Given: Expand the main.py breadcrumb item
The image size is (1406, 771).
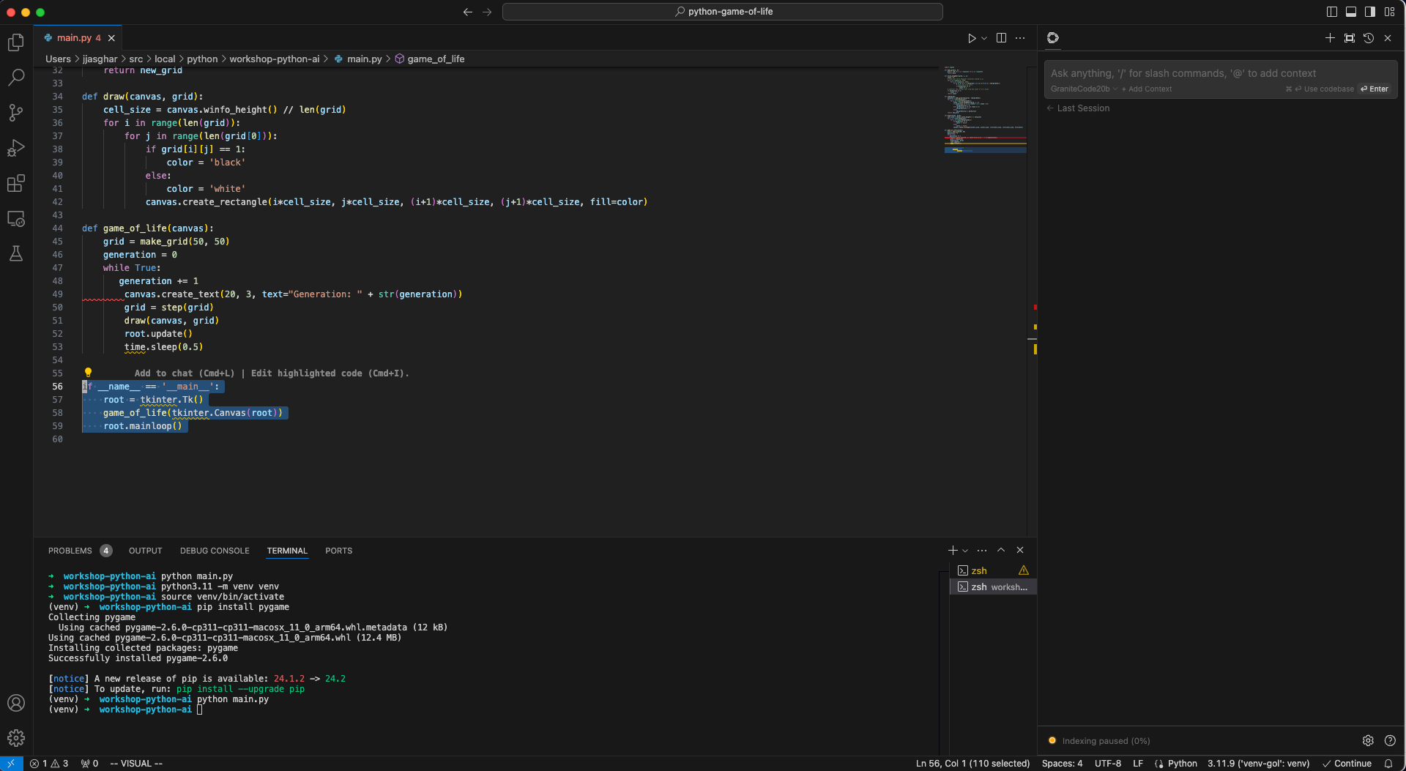Looking at the screenshot, I should point(359,59).
